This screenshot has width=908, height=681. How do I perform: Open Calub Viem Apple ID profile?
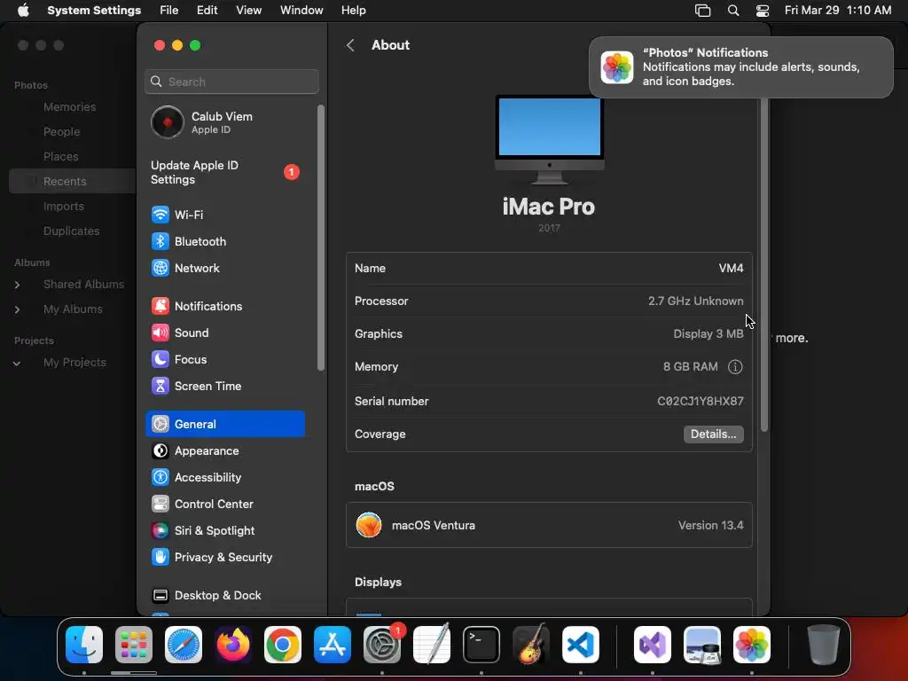pyautogui.click(x=224, y=122)
